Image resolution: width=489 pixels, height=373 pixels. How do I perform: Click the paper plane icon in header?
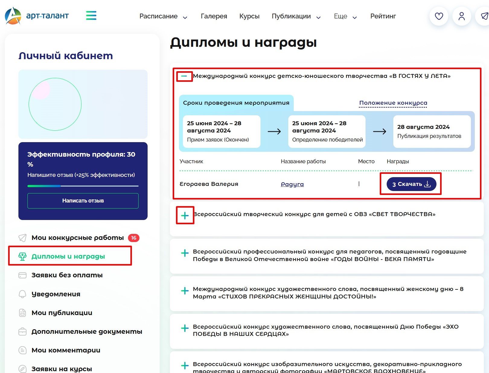pos(484,16)
